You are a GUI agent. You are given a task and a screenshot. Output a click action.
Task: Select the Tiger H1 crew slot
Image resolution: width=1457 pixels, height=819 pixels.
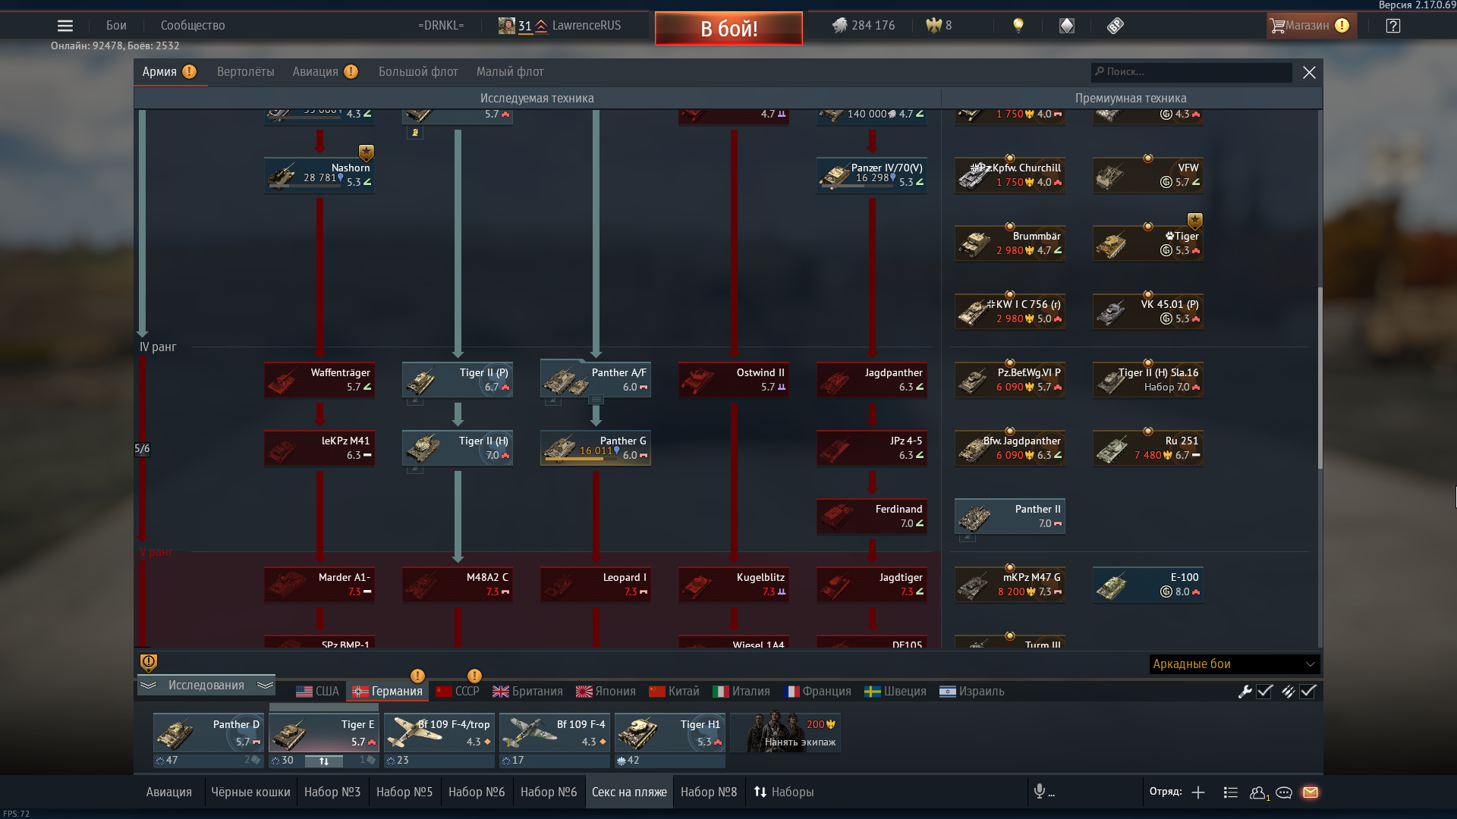(x=670, y=733)
